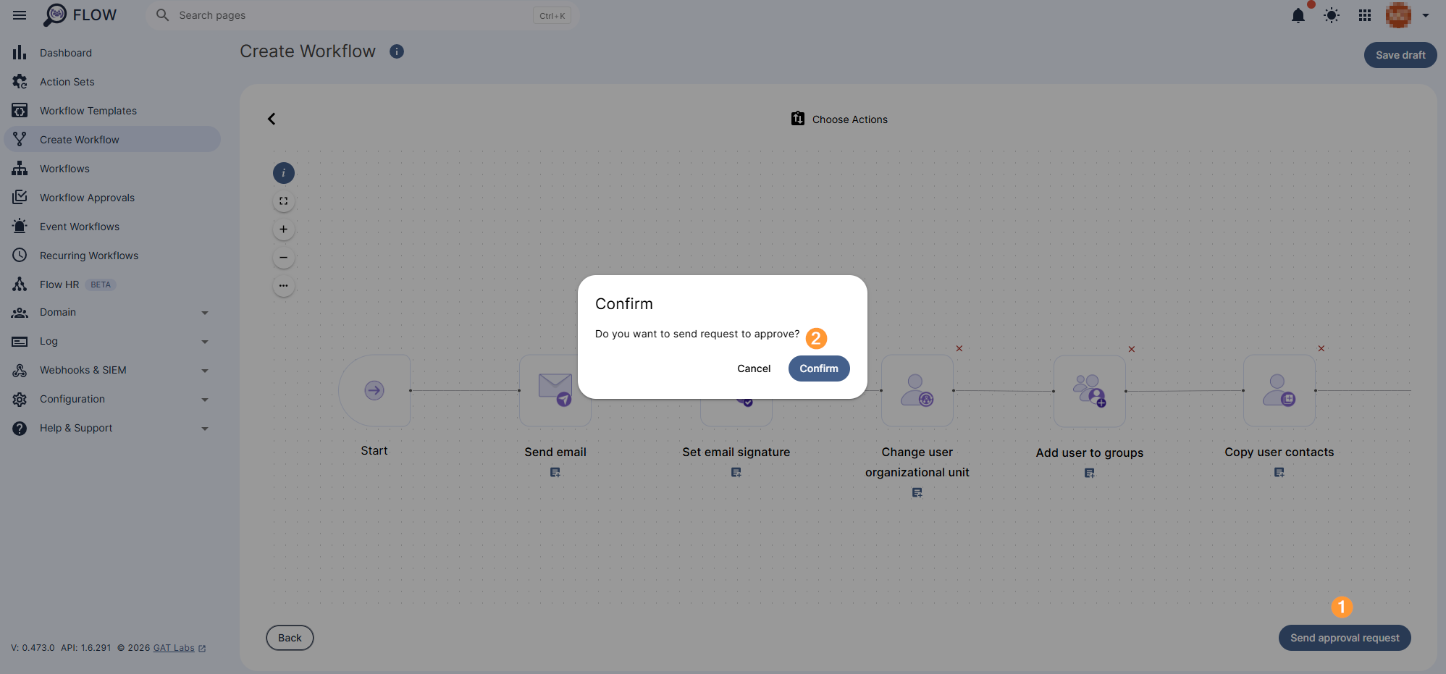Click the canvas info button
Screen dimensions: 1446x674
[x=284, y=173]
